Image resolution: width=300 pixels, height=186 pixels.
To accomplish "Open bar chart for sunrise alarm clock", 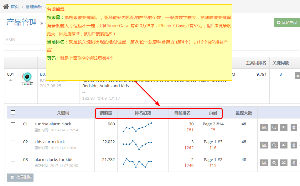I will click(264, 127).
